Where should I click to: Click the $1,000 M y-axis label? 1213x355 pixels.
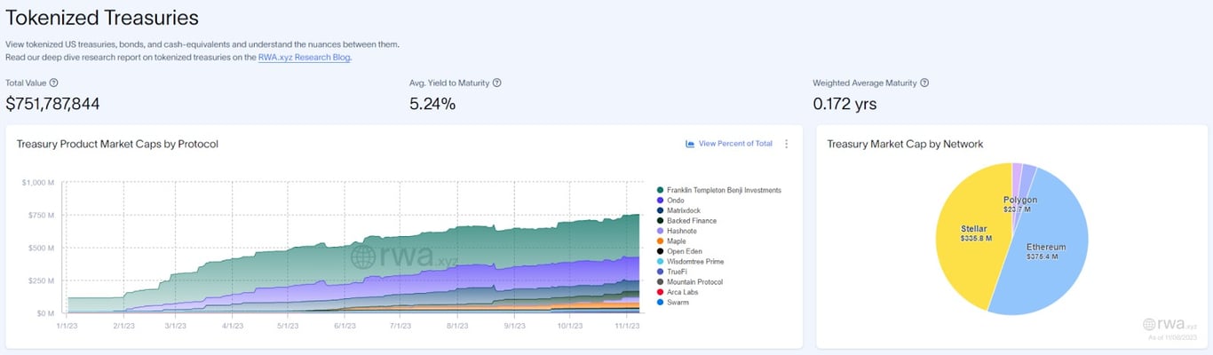point(37,182)
